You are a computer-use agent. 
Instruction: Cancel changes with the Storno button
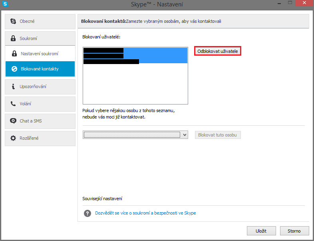294,231
